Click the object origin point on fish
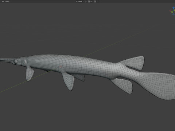Image resolution: width=175 pixels, height=131 pixels. click(61, 66)
